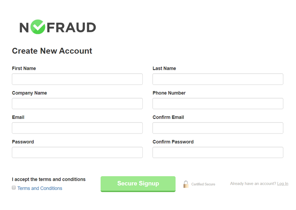
Task: Focus the First Name input field
Action: tap(77, 79)
